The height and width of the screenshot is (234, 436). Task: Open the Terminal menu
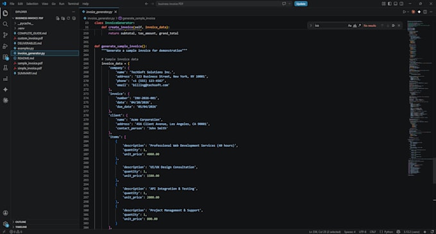tap(73, 4)
